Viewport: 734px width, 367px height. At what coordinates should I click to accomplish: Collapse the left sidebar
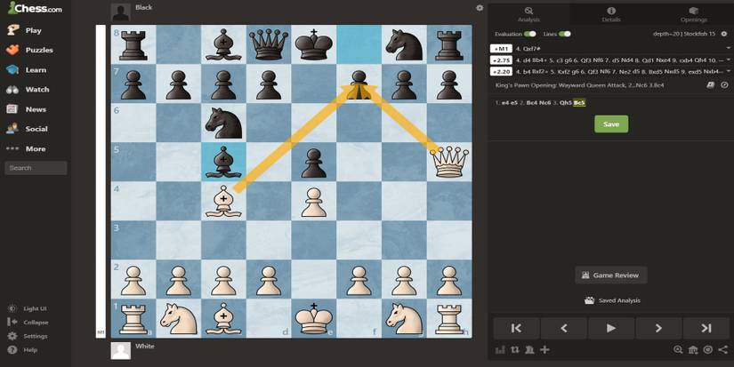pos(28,322)
